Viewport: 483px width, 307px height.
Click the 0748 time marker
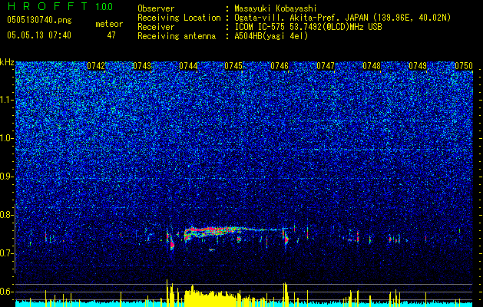coord(372,66)
